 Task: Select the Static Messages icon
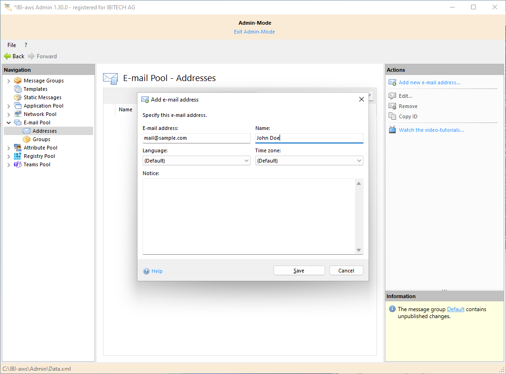click(x=18, y=97)
